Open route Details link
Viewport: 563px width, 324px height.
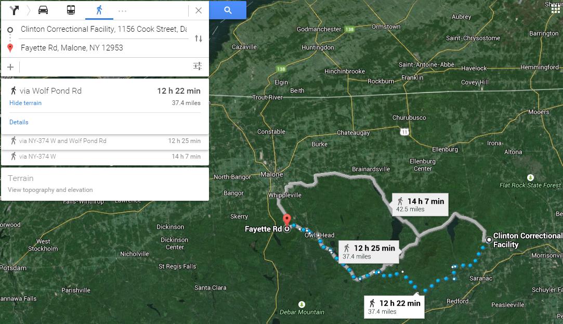[19, 122]
